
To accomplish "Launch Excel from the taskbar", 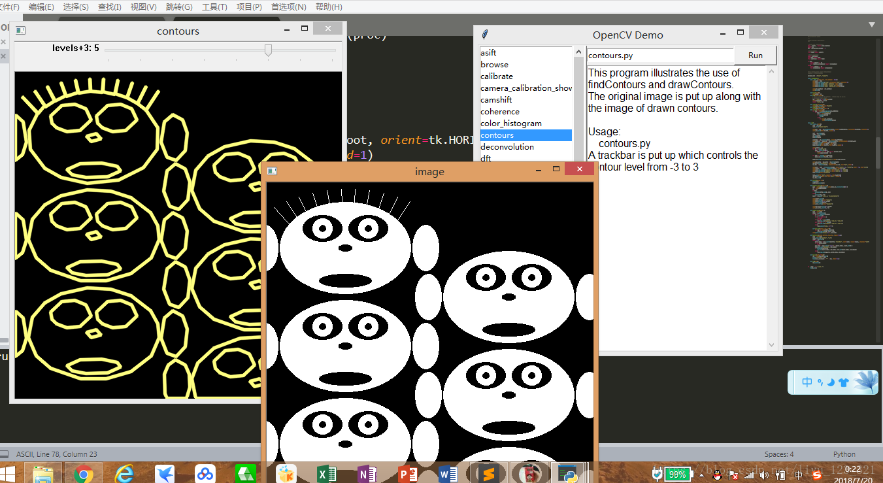I will [x=327, y=474].
